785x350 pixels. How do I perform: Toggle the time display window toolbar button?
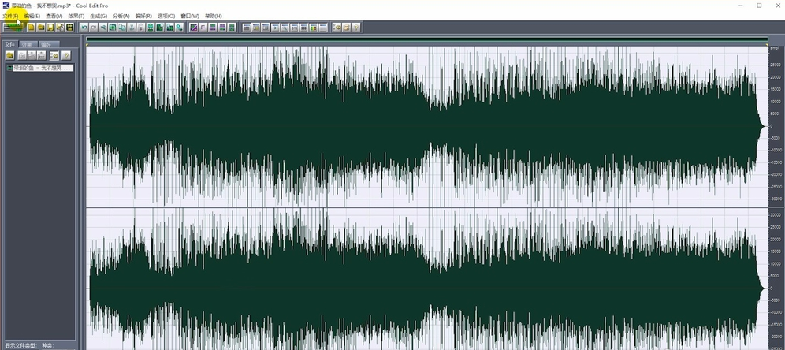pyautogui.click(x=294, y=28)
